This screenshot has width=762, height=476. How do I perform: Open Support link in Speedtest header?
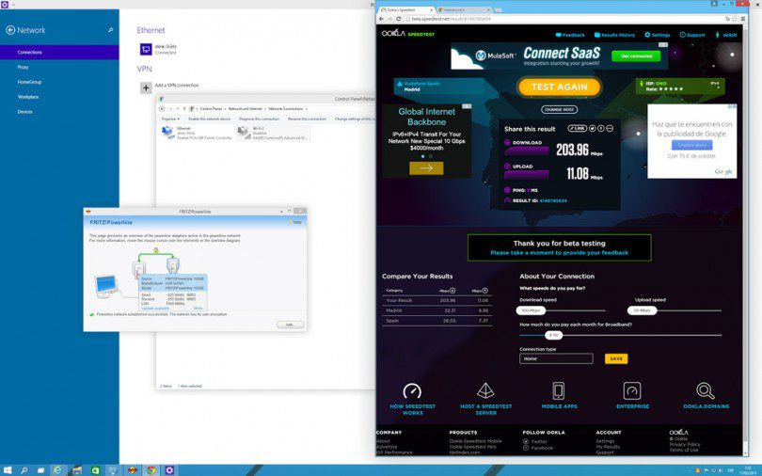coord(692,35)
